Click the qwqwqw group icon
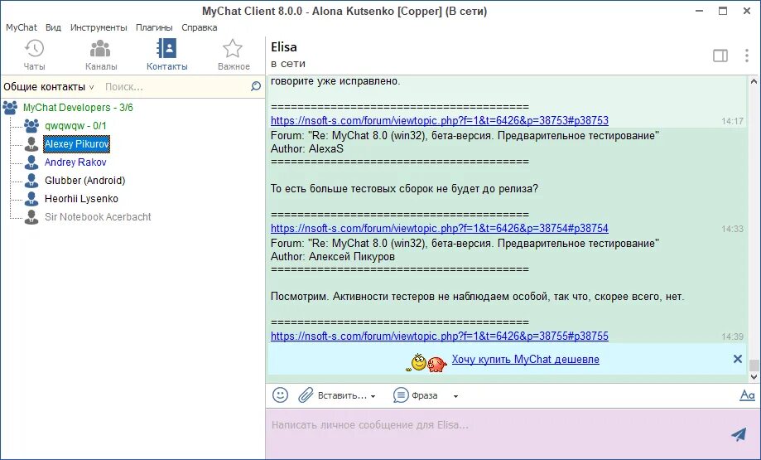Screen dimensions: 761x460 [31, 126]
